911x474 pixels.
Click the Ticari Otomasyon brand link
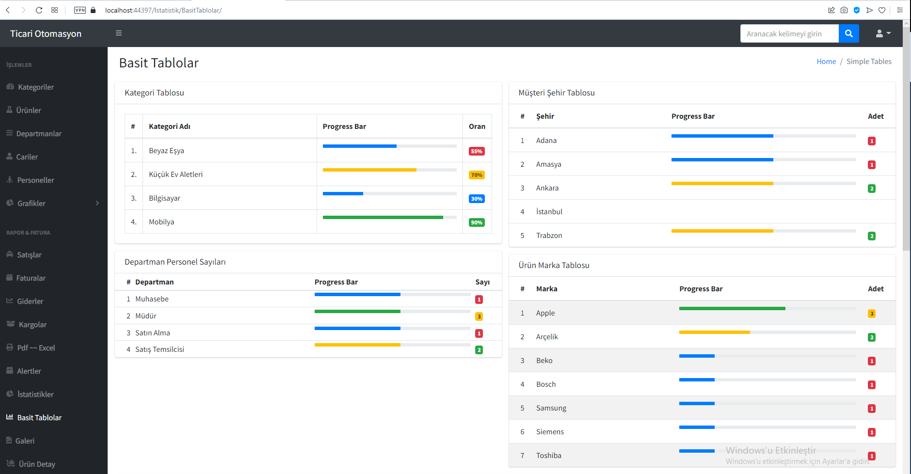click(46, 33)
